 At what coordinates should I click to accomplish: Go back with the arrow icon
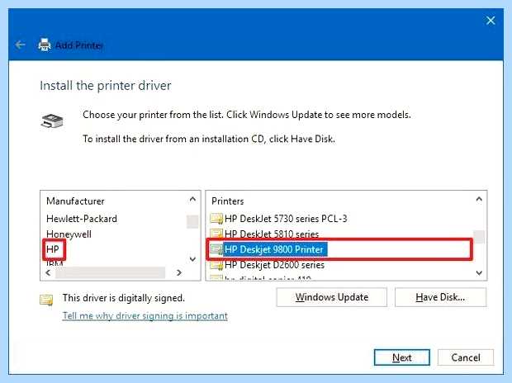(21, 45)
